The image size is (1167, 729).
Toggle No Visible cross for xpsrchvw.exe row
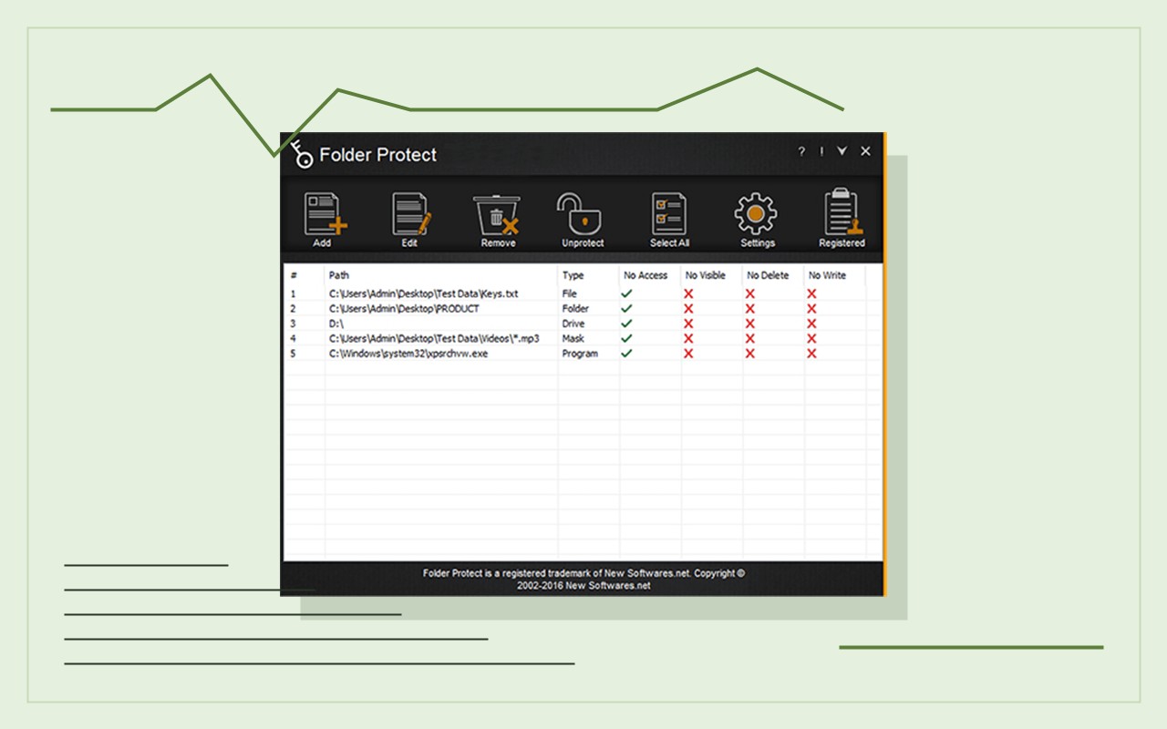(688, 354)
